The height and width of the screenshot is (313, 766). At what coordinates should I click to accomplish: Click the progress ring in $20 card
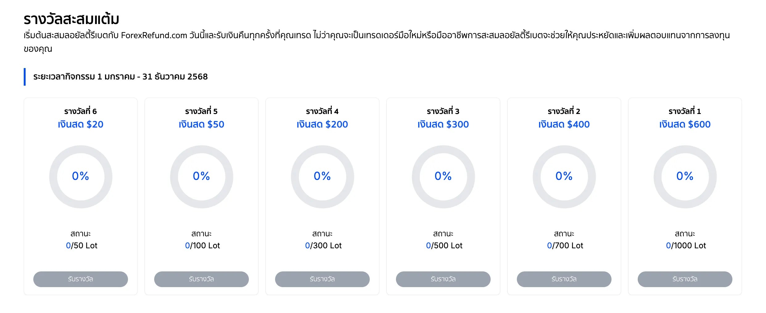tap(81, 177)
